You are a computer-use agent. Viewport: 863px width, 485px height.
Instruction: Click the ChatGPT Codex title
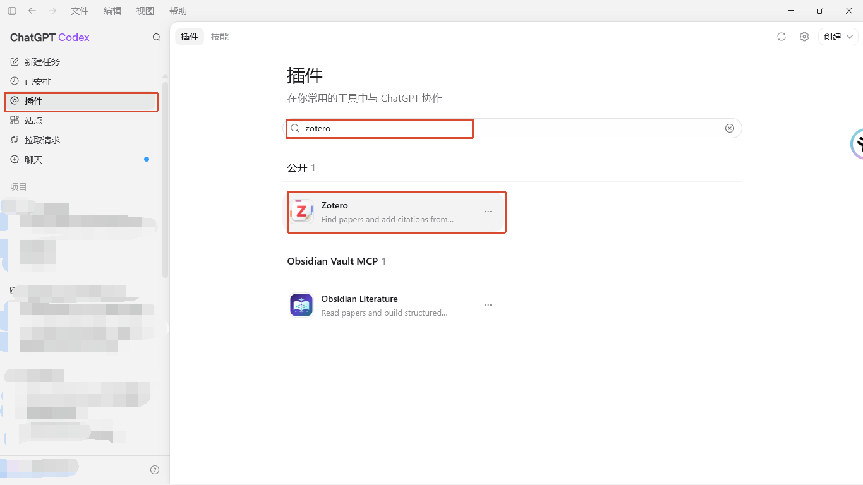pyautogui.click(x=50, y=37)
